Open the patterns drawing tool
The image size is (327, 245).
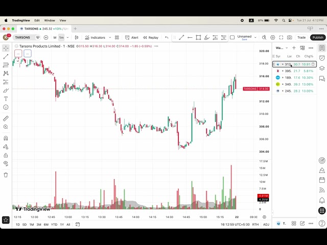click(x=6, y=73)
